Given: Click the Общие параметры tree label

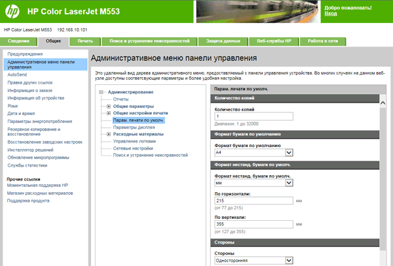Looking at the screenshot, I should [134, 107].
